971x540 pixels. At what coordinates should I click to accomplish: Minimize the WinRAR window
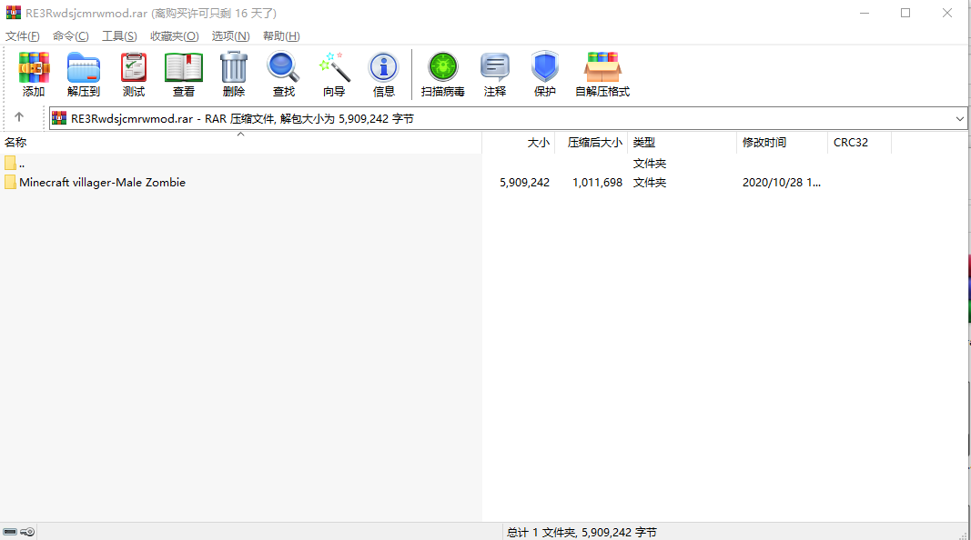865,13
